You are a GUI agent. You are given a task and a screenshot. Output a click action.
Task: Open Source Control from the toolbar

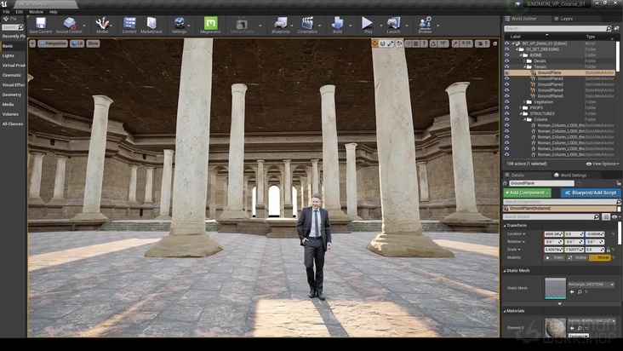[x=69, y=24]
